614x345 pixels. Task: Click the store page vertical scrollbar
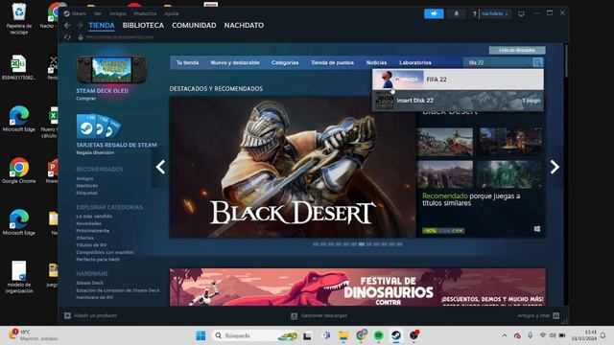point(566,60)
